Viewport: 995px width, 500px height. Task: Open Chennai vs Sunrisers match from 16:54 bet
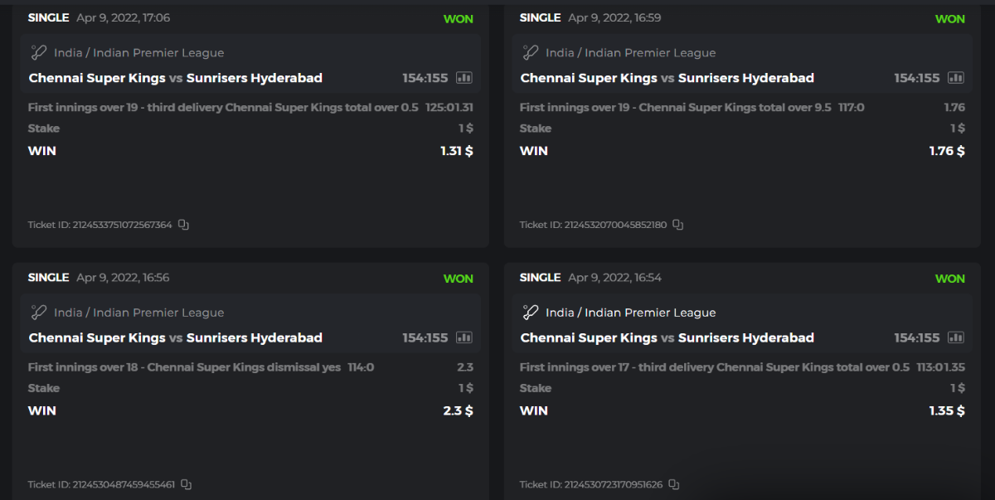(667, 337)
